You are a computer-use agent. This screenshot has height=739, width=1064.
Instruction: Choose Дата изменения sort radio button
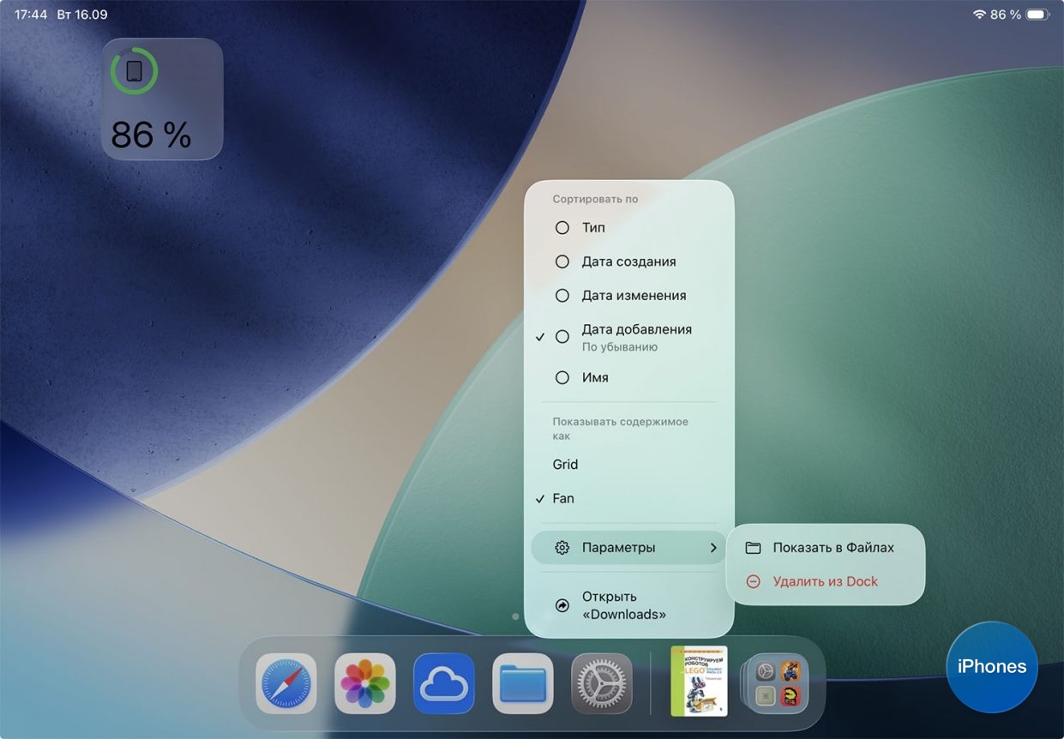coord(562,296)
